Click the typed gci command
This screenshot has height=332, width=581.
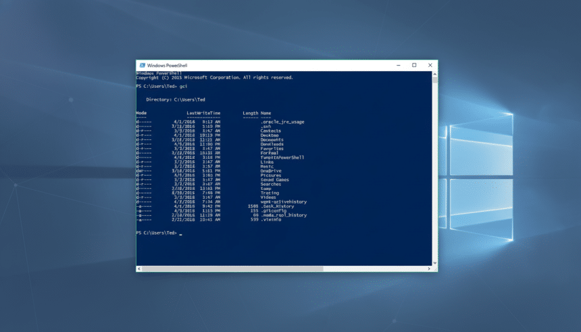point(183,87)
